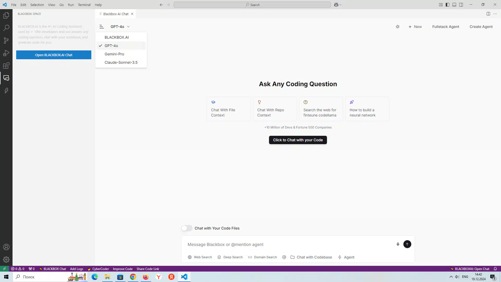Toggle Web Search option
This screenshot has width=501, height=282.
click(200, 257)
